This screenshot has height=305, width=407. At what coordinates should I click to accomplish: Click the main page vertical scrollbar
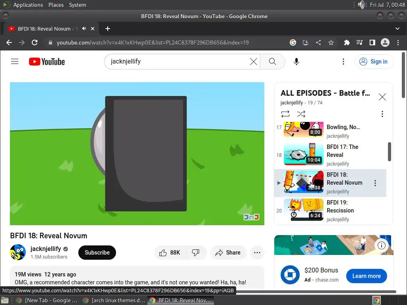(x=403, y=75)
